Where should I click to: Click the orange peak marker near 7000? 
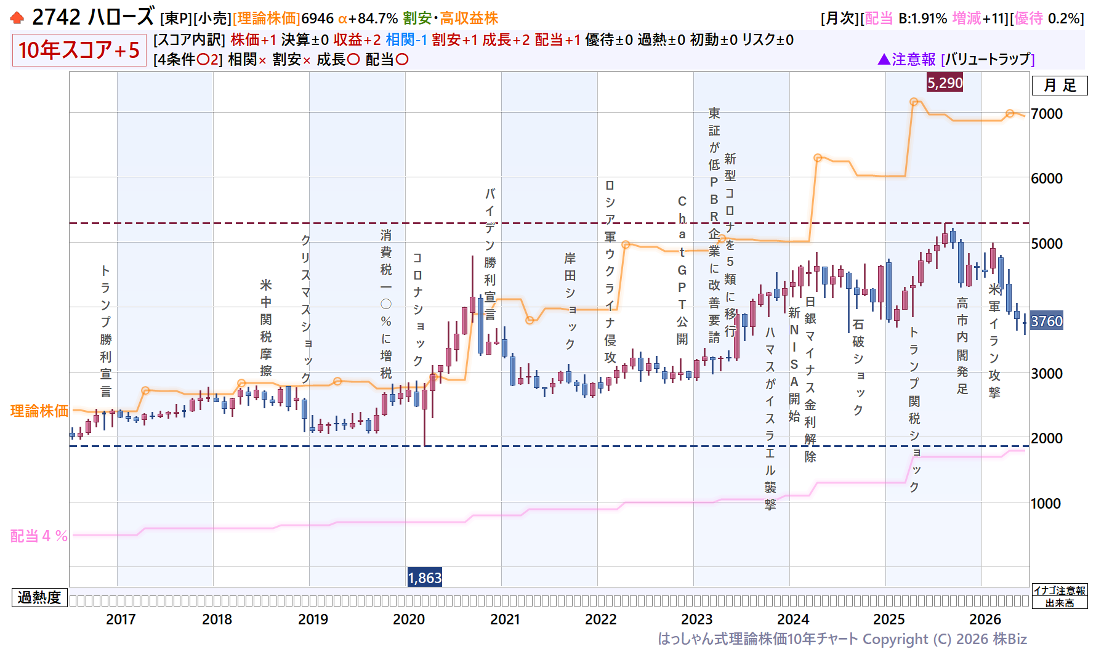[914, 102]
